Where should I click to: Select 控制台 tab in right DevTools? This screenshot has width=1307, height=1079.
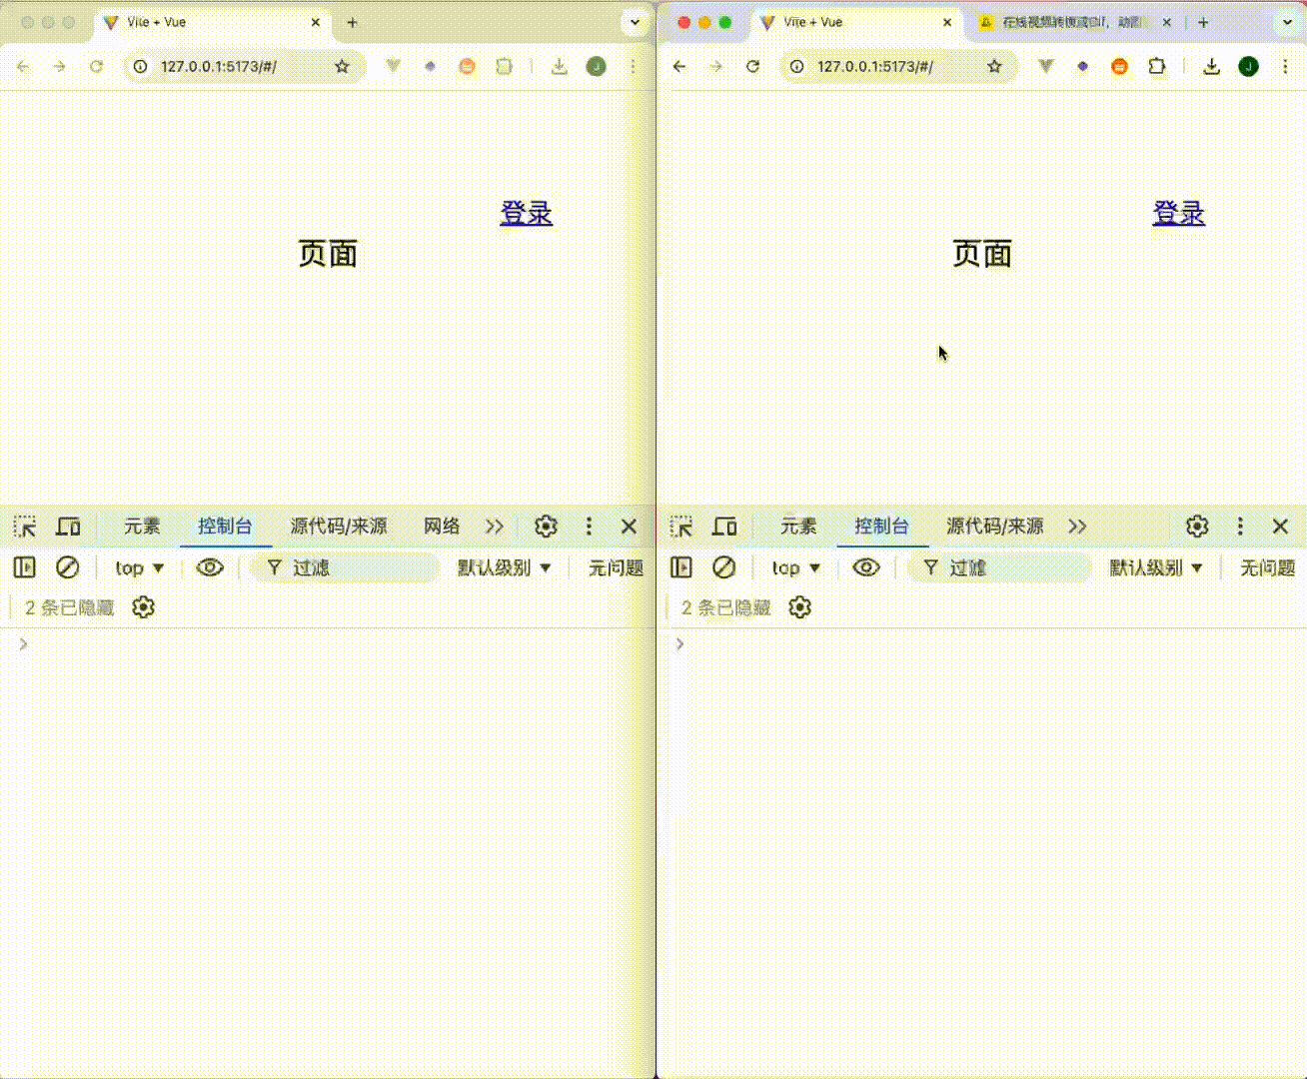(x=881, y=527)
